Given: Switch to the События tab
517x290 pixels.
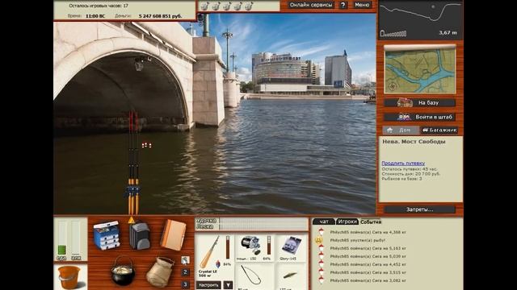Looking at the screenshot, I should 371,222.
